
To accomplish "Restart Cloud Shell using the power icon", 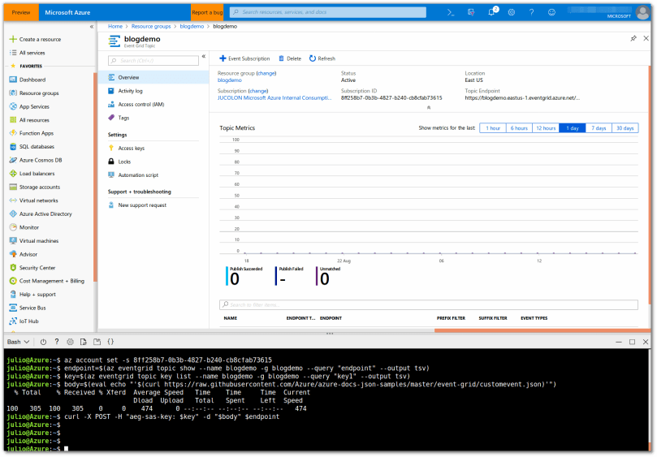I will click(43, 342).
